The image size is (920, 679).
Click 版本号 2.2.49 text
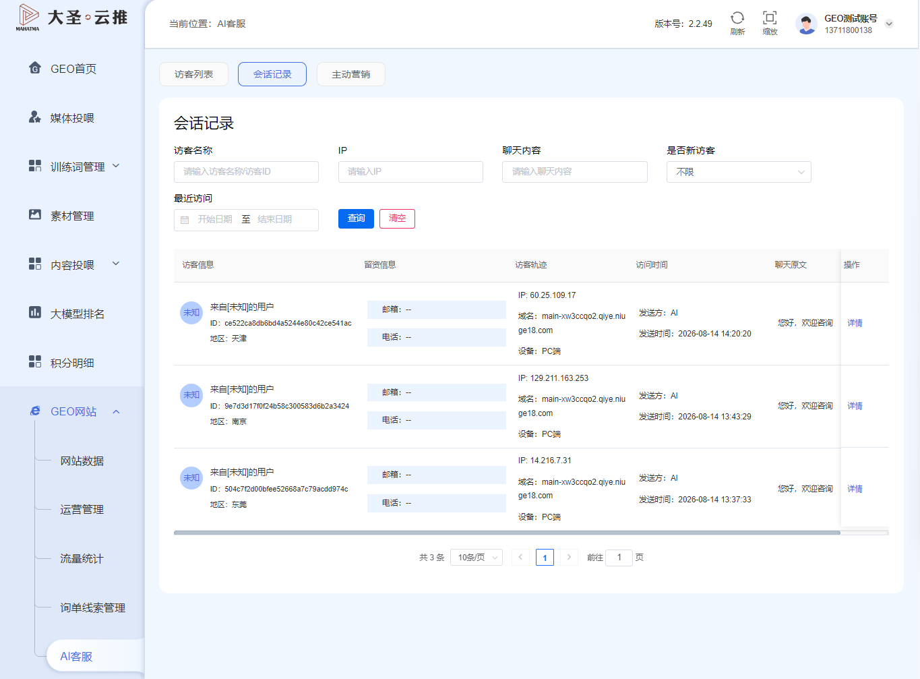tap(683, 24)
